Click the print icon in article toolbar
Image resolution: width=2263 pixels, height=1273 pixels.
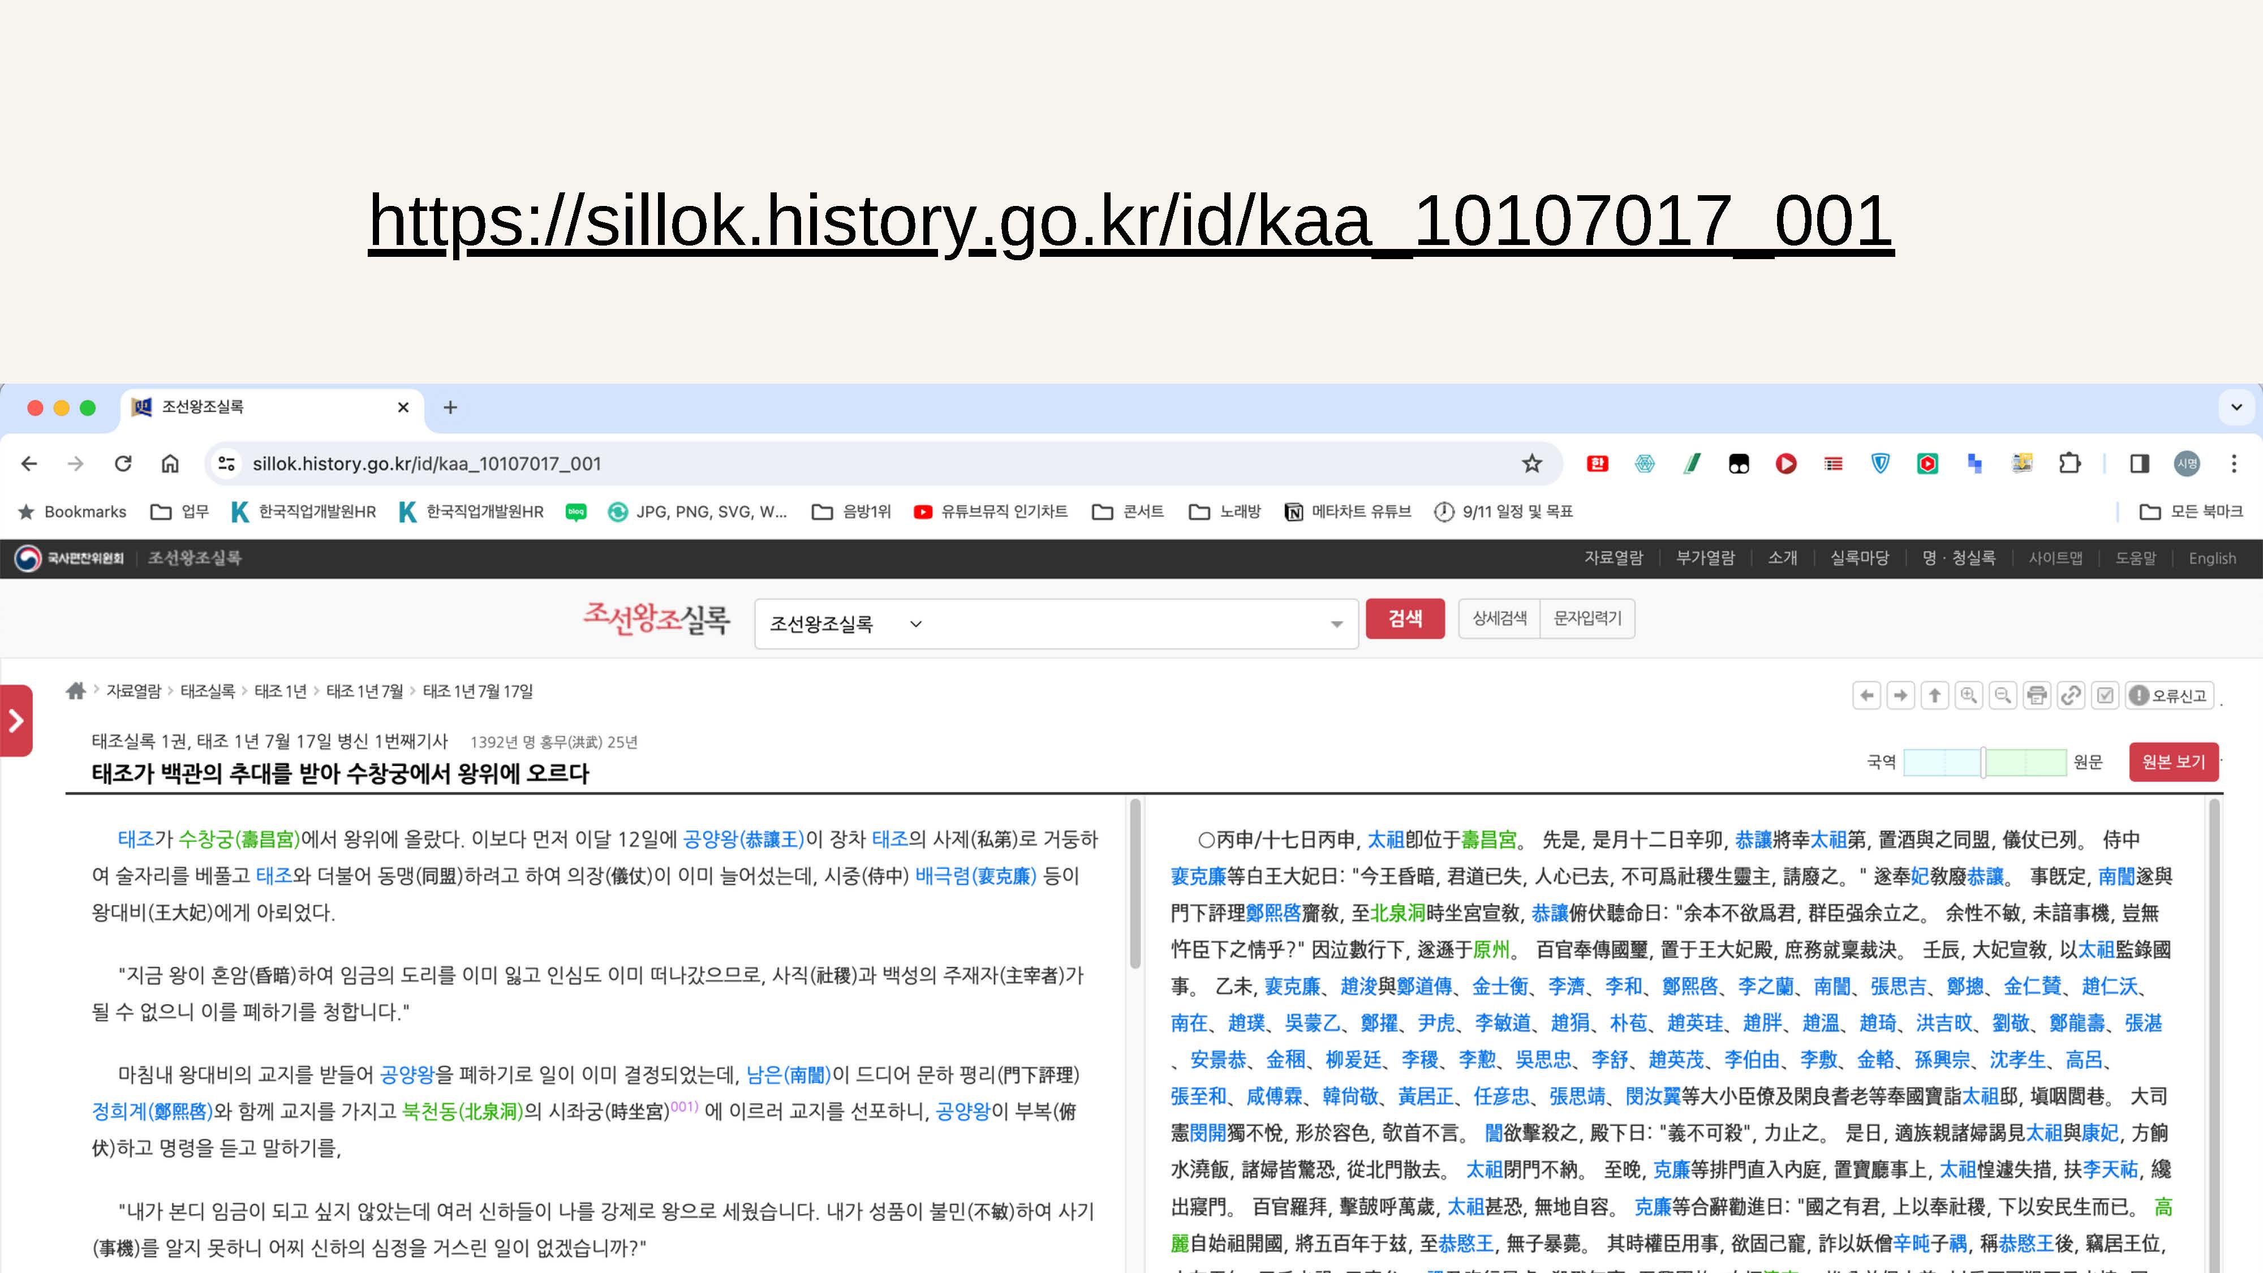click(x=2036, y=696)
